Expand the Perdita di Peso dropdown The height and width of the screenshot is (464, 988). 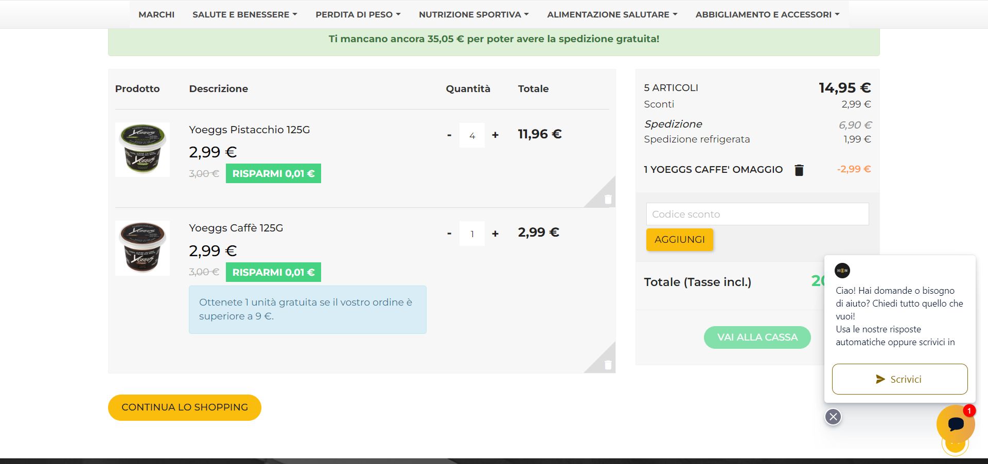click(x=358, y=14)
